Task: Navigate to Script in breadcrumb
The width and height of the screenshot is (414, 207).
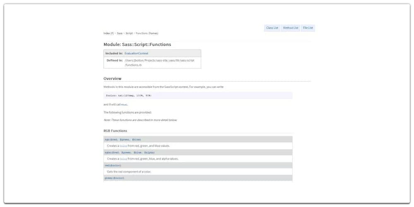Action: coord(129,33)
